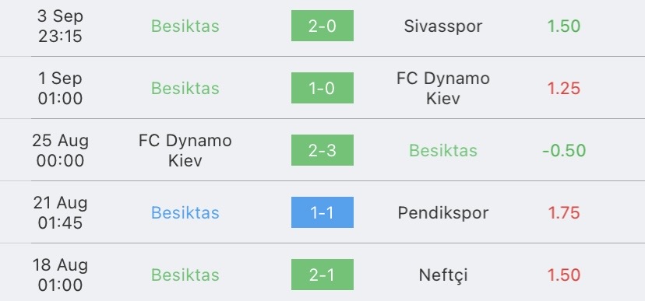Select the 2-3 score badge for Dynamo Kiev match
The height and width of the screenshot is (301, 645).
pyautogui.click(x=322, y=150)
